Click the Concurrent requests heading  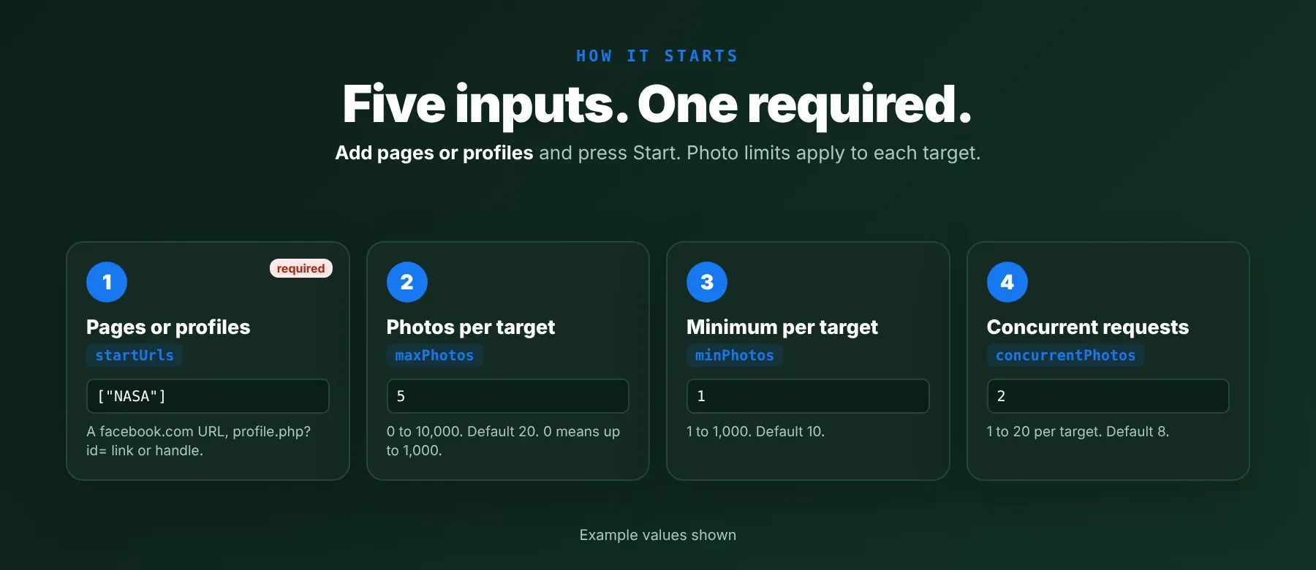[x=1088, y=327]
